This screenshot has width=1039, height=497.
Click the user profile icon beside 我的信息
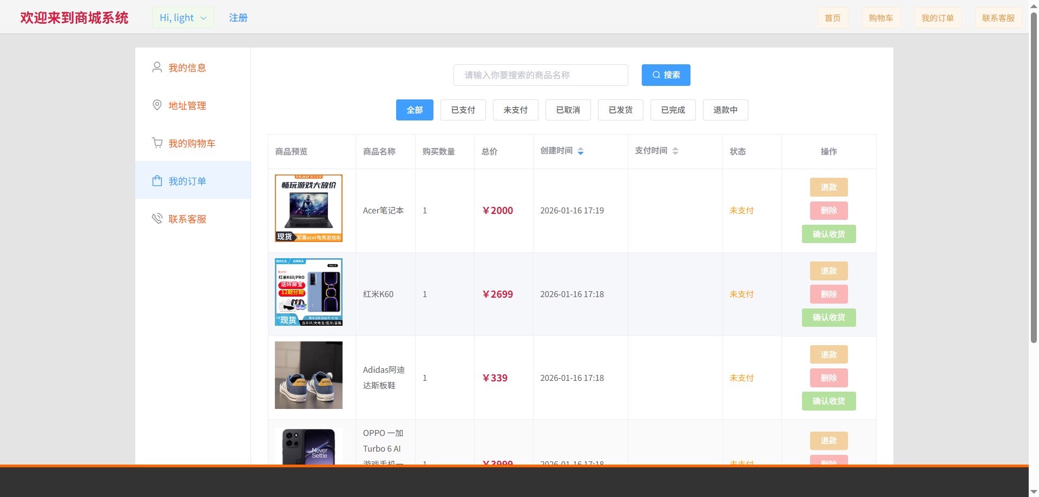[x=157, y=67]
